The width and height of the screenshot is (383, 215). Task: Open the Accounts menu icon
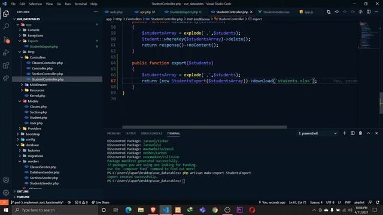click(6, 180)
